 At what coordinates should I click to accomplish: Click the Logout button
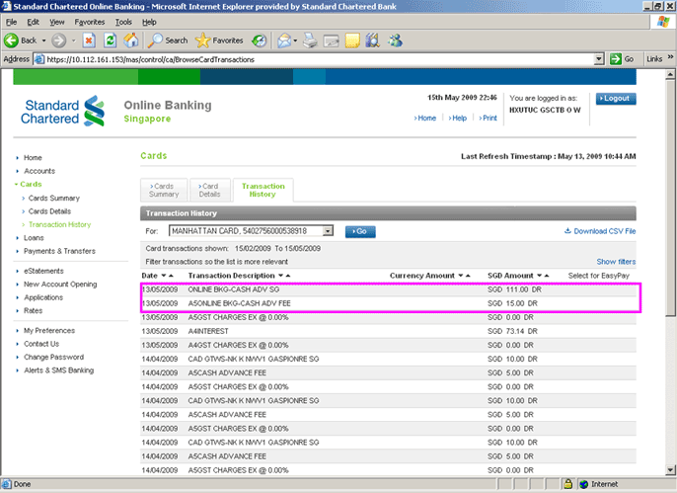click(616, 99)
